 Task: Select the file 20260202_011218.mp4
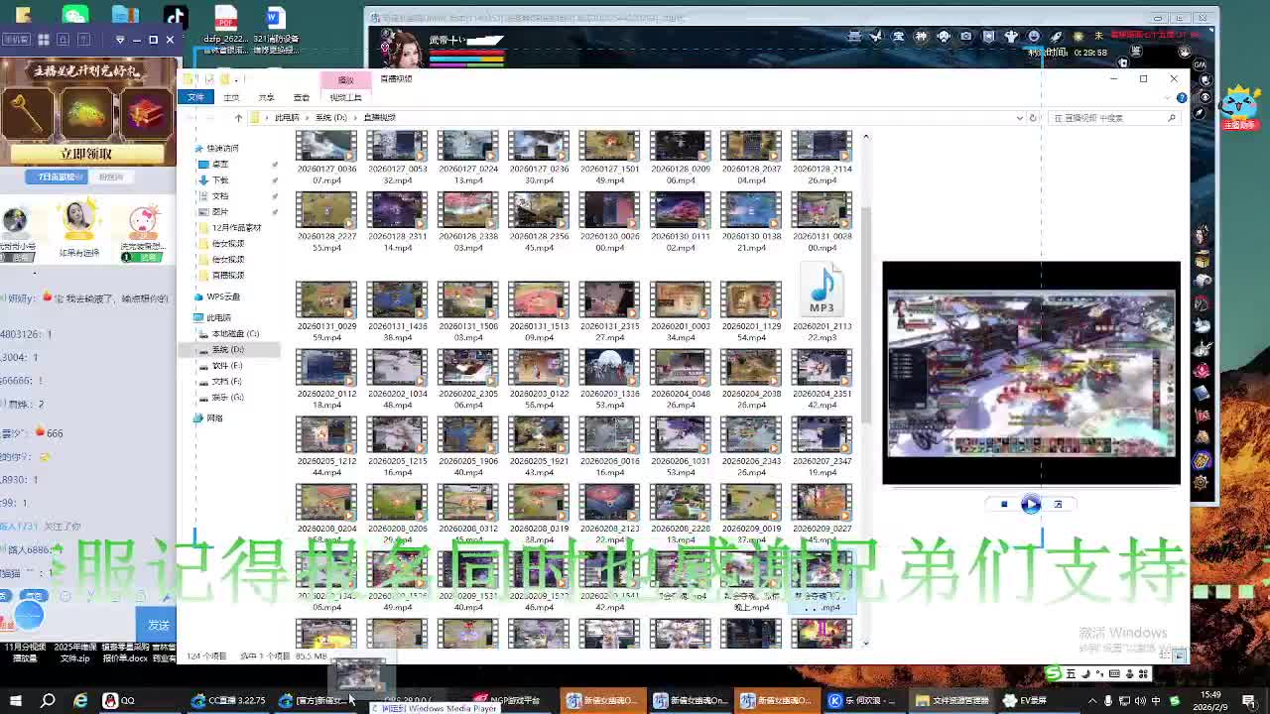point(326,381)
